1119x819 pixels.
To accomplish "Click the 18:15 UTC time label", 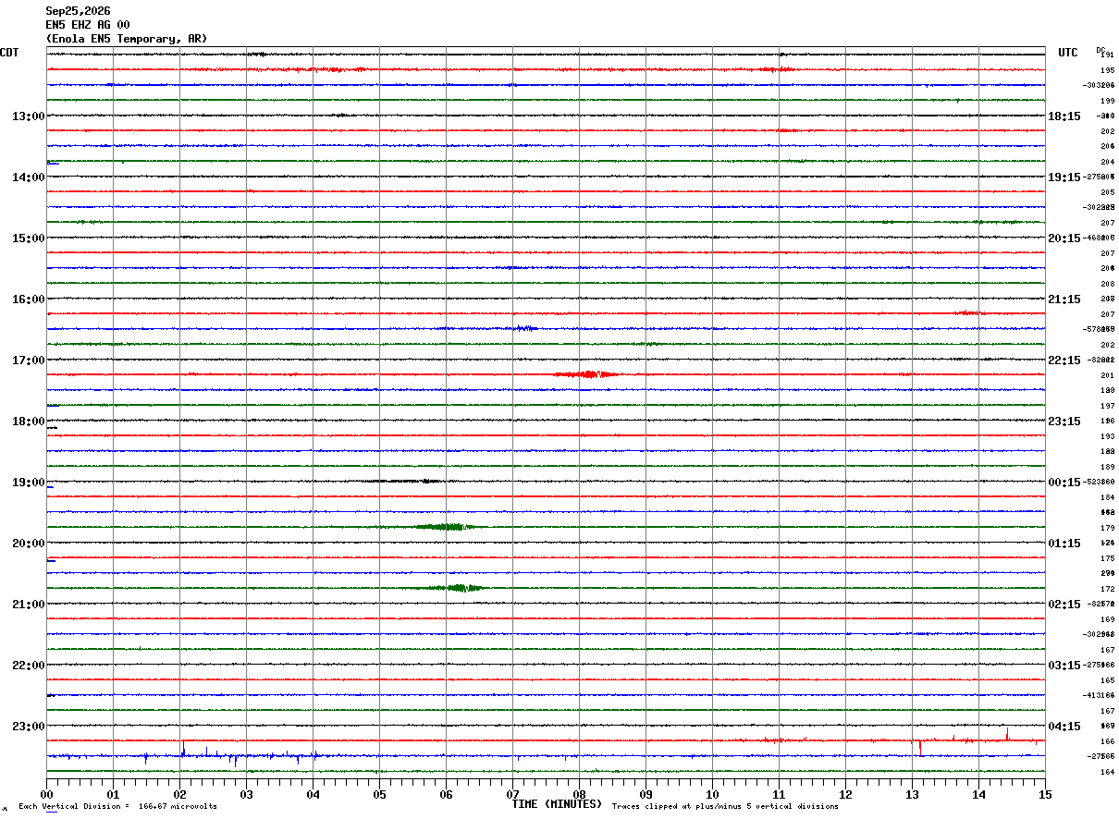I will (1064, 116).
